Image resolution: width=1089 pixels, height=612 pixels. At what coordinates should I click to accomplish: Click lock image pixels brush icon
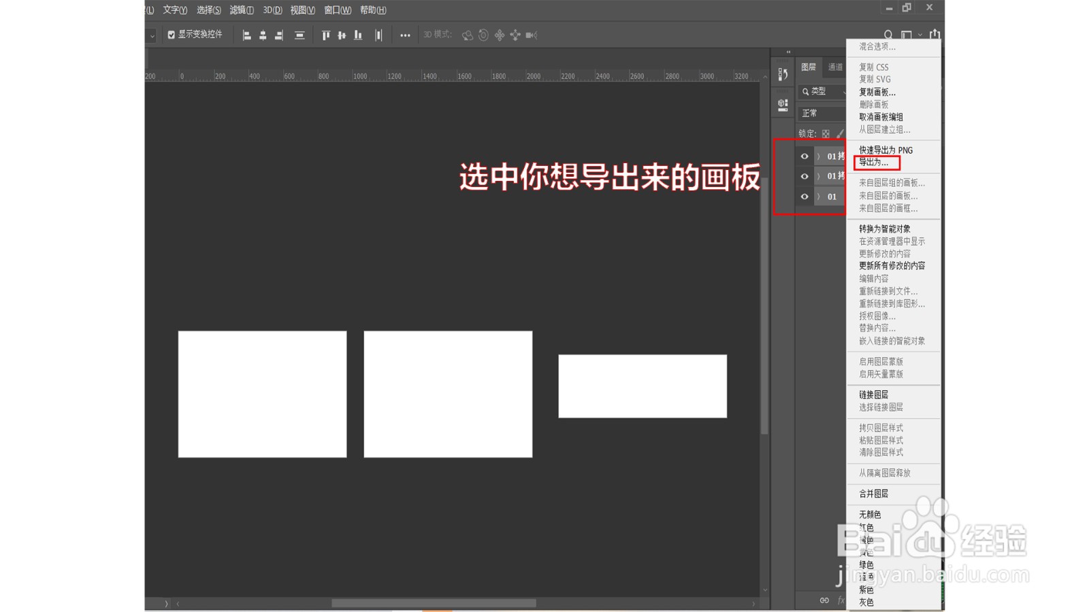841,134
